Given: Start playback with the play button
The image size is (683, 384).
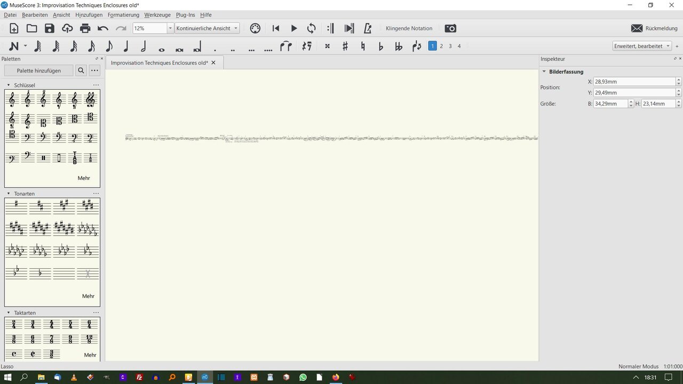Looking at the screenshot, I should coord(294,28).
